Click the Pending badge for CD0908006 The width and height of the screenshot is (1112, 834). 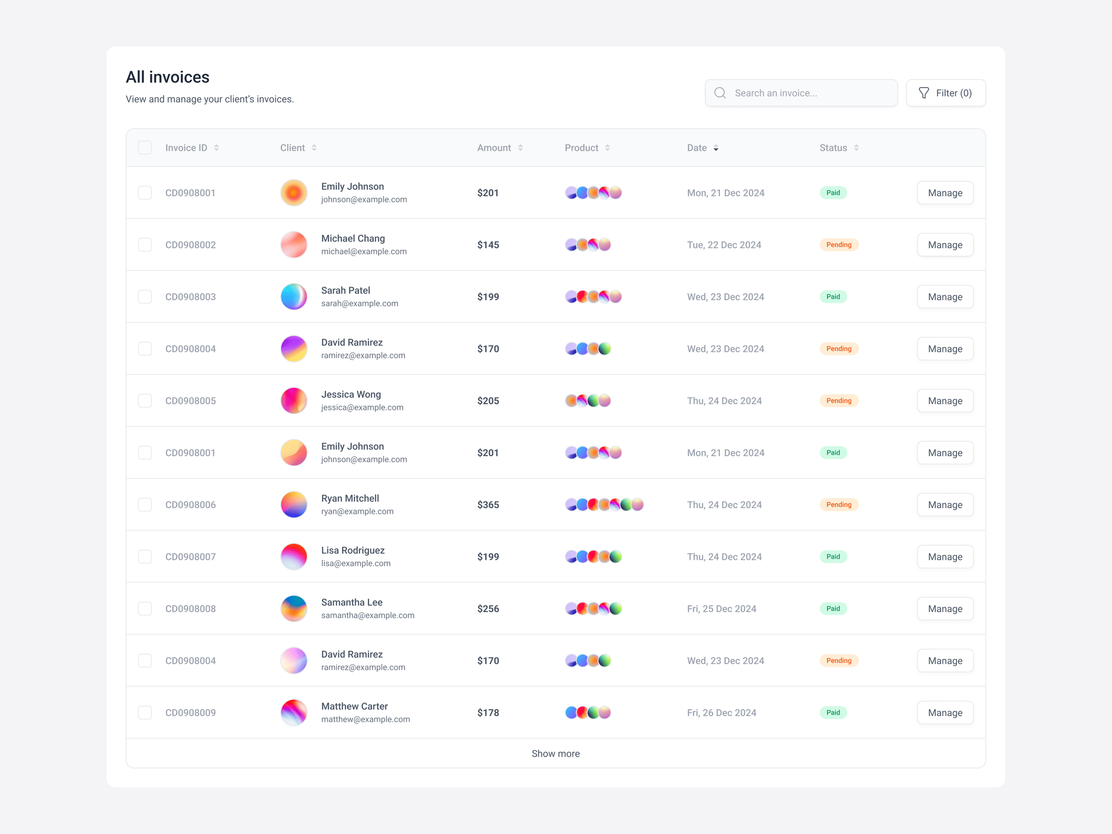838,505
